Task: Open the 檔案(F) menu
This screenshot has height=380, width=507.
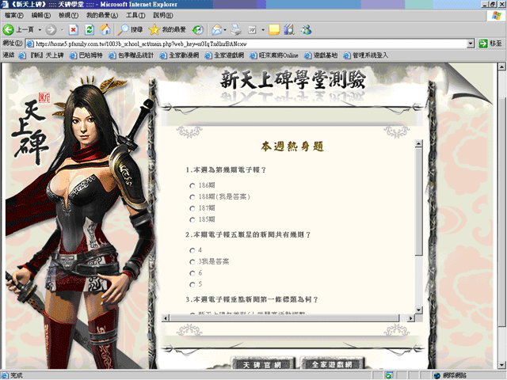Action: tap(17, 15)
